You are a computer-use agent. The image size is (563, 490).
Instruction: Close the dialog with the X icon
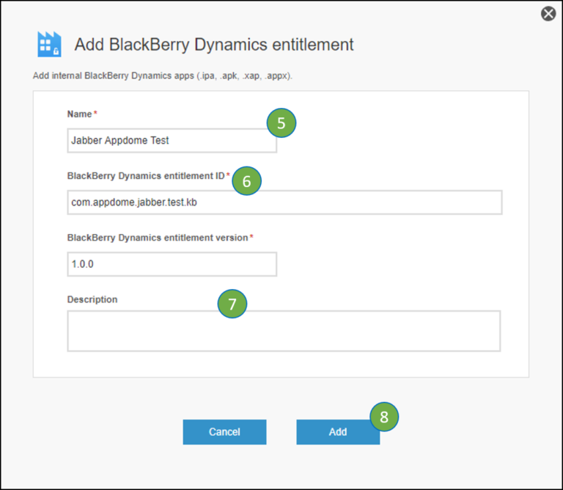pyautogui.click(x=548, y=14)
